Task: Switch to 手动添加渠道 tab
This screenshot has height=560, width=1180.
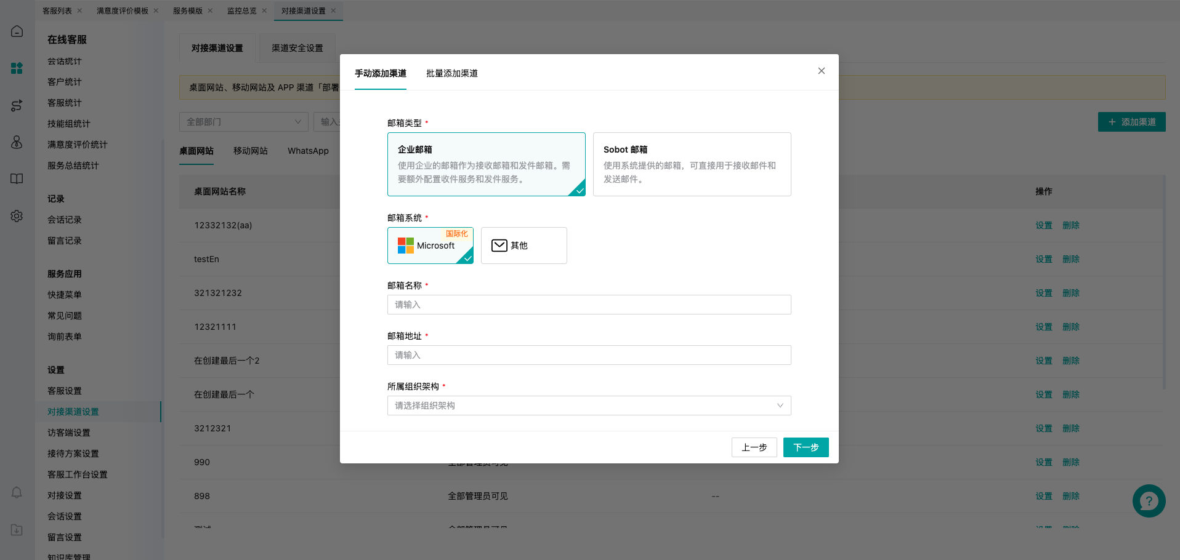Action: coord(381,73)
